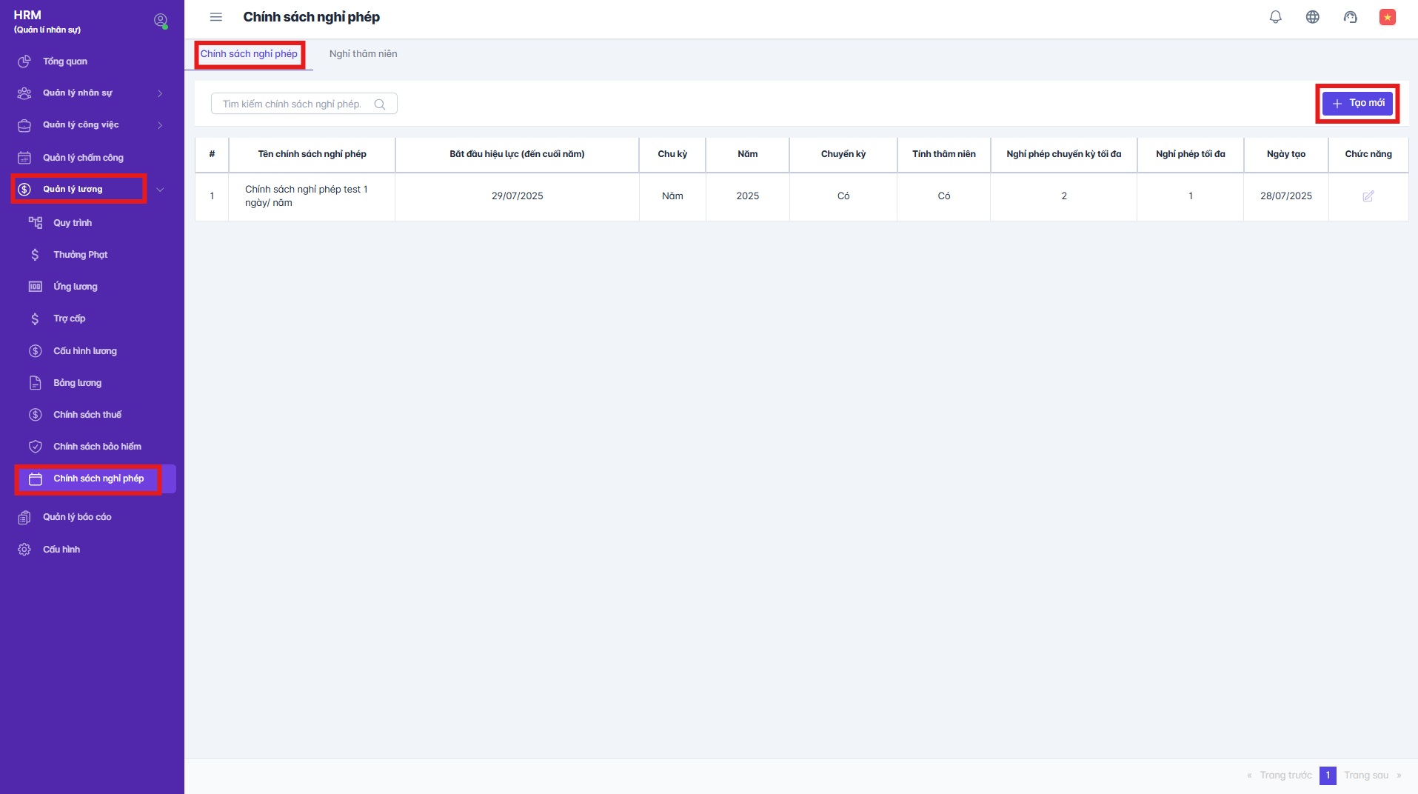
Task: Go to Trang sau pagination link
Action: [1366, 775]
